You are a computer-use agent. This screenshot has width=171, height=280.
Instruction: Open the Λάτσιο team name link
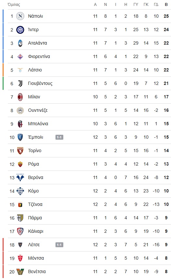tap(35, 70)
